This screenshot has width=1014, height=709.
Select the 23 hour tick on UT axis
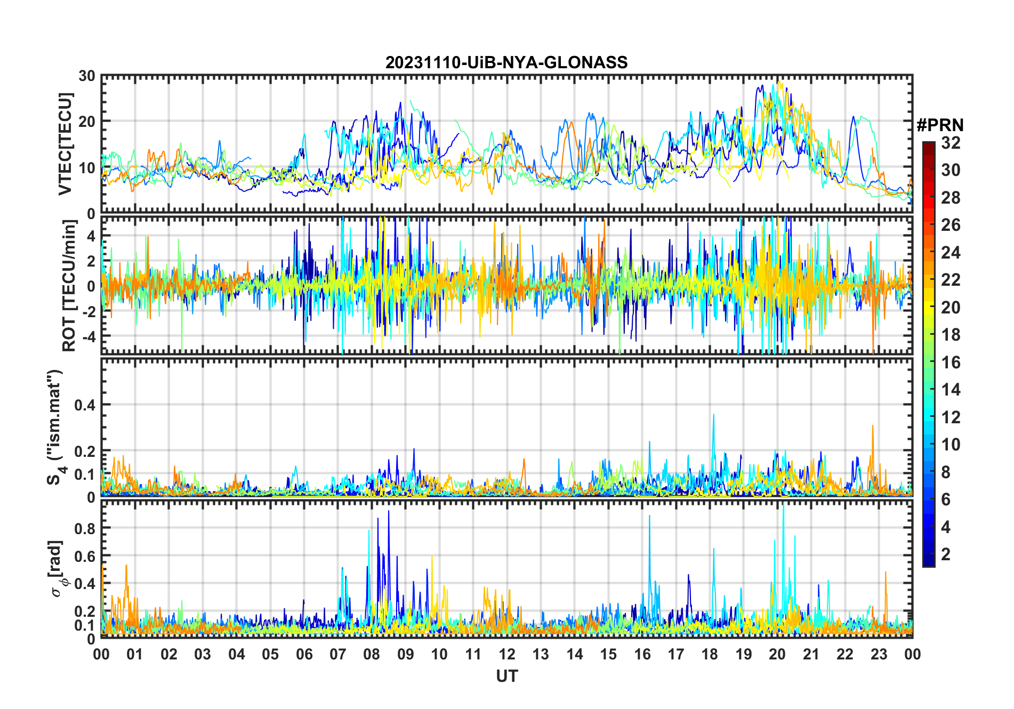click(879, 654)
